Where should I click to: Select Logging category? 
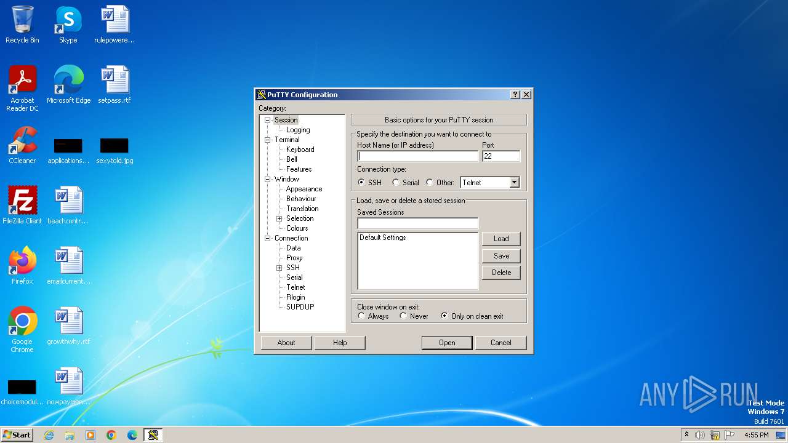pyautogui.click(x=298, y=130)
